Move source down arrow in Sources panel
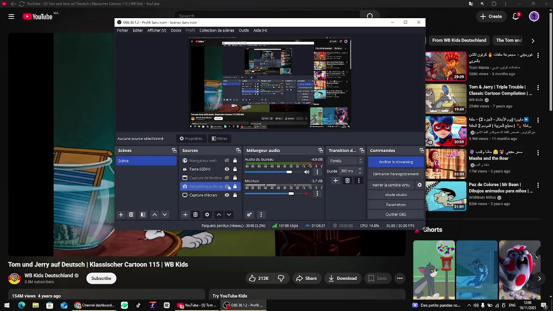 pos(229,215)
